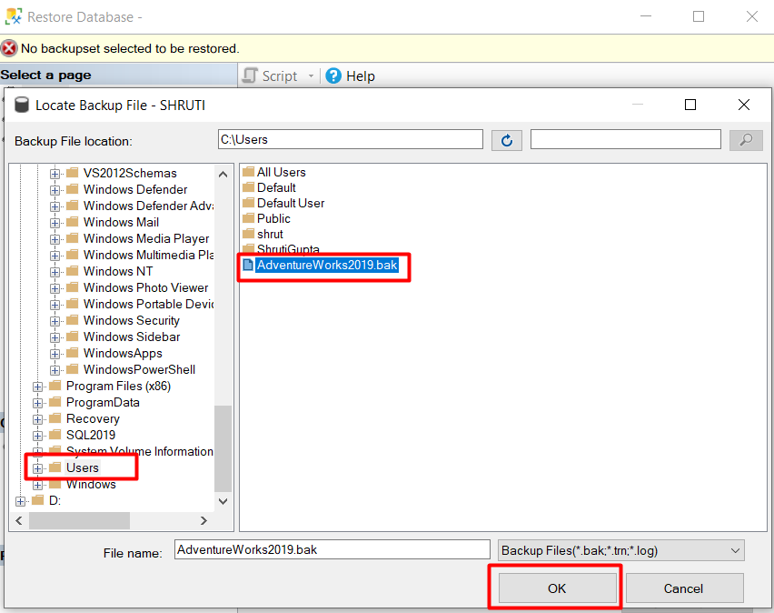Select Windows Portable Devices folder
The height and width of the screenshot is (613, 774).
pos(148,304)
